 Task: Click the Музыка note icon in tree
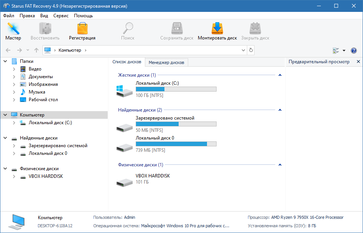click(23, 92)
